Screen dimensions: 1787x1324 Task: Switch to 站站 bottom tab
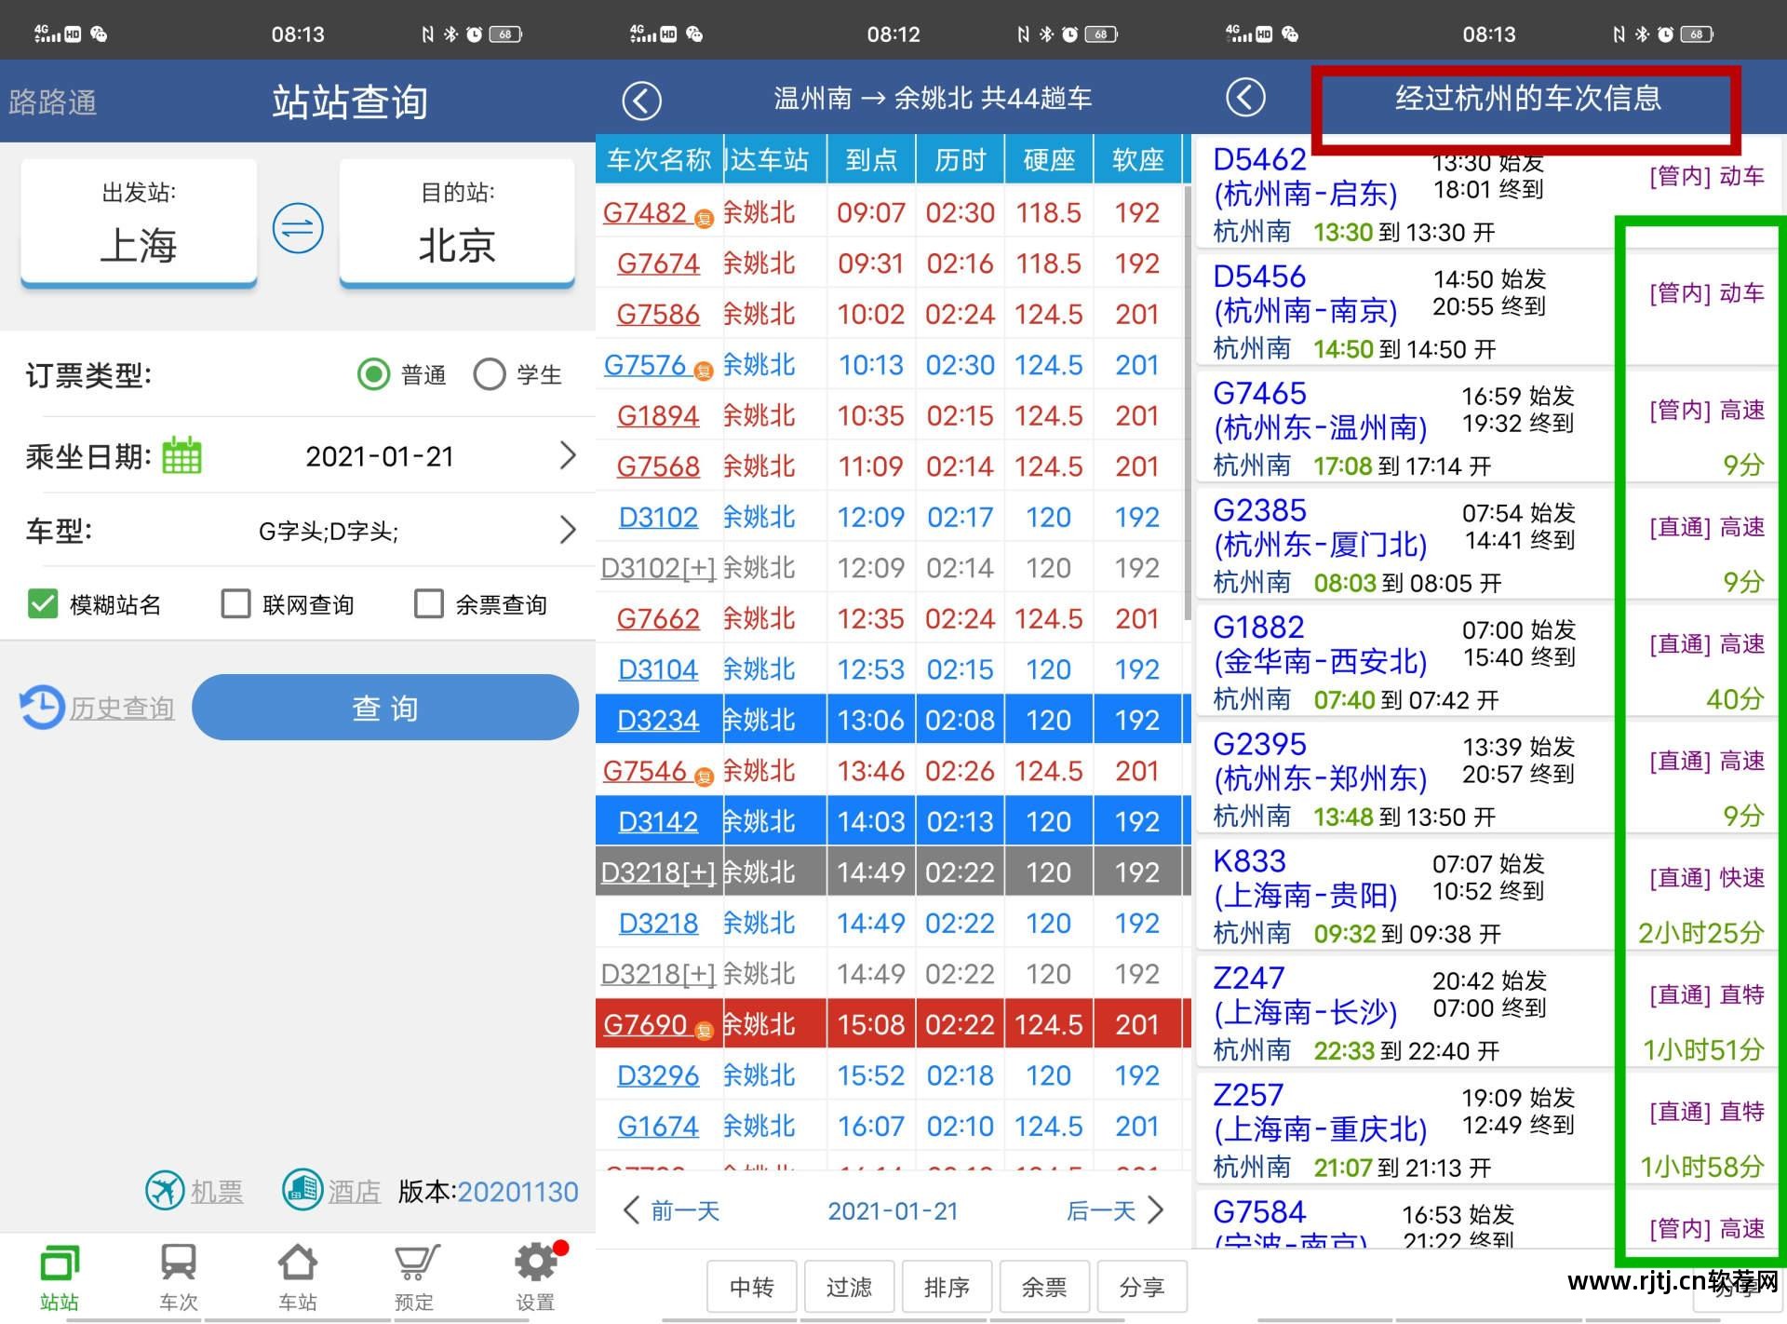[x=60, y=1277]
